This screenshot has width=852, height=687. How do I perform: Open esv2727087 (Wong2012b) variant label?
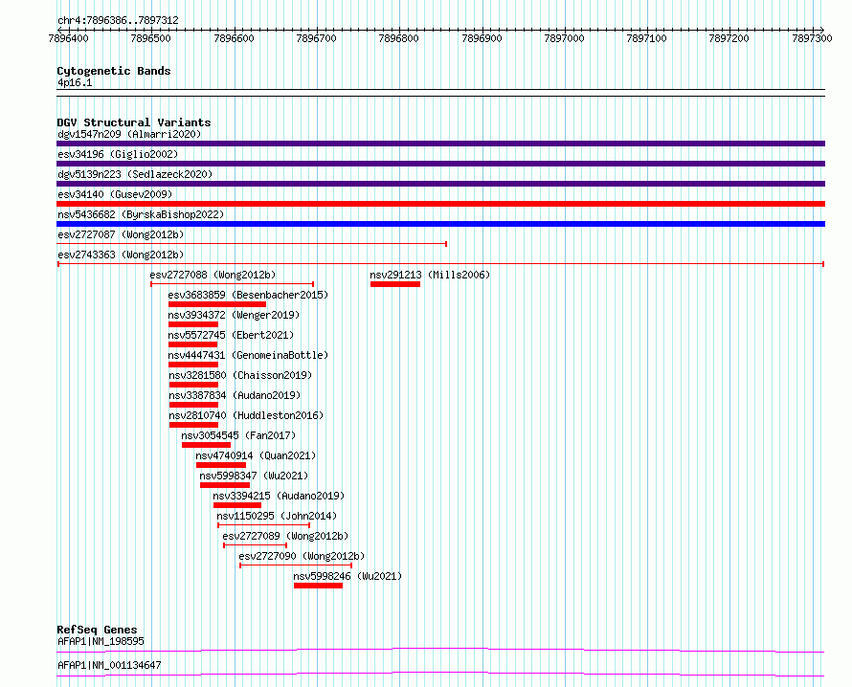tap(121, 234)
